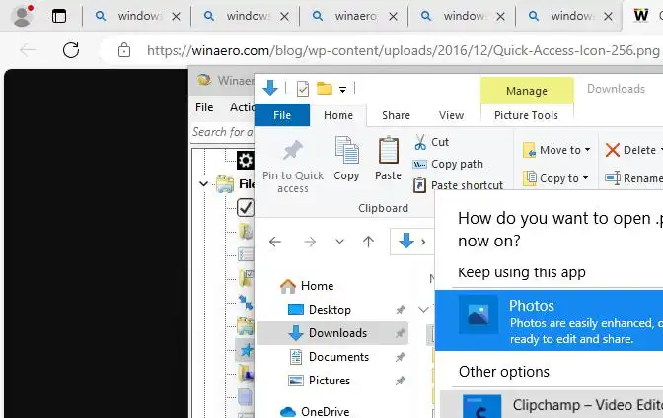Click the blue download arrow in Explorer title bar

coord(270,88)
